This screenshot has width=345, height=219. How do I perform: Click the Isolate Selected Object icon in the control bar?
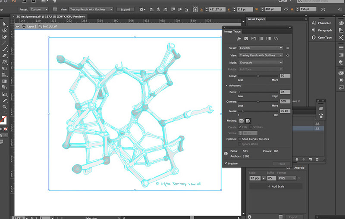click(x=323, y=9)
